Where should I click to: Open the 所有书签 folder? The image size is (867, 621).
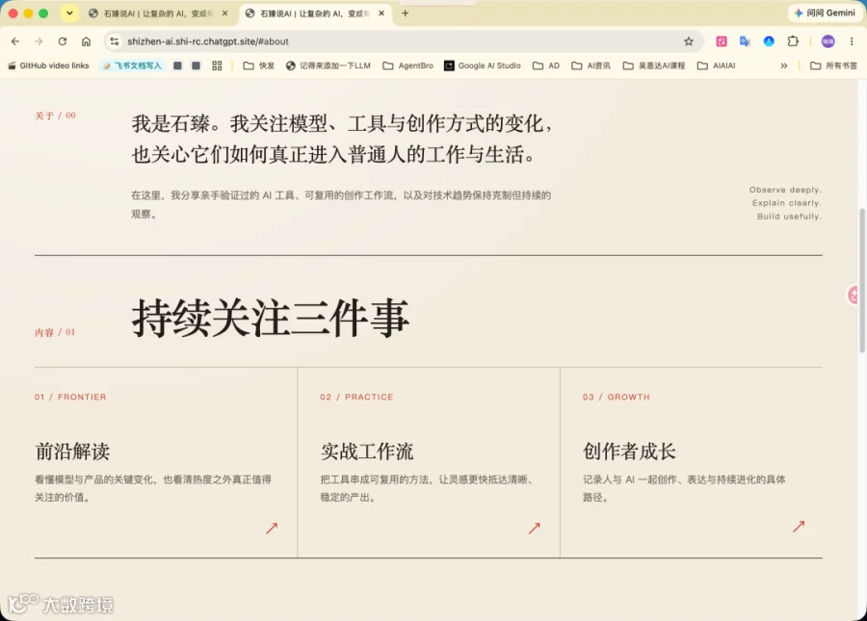(834, 65)
